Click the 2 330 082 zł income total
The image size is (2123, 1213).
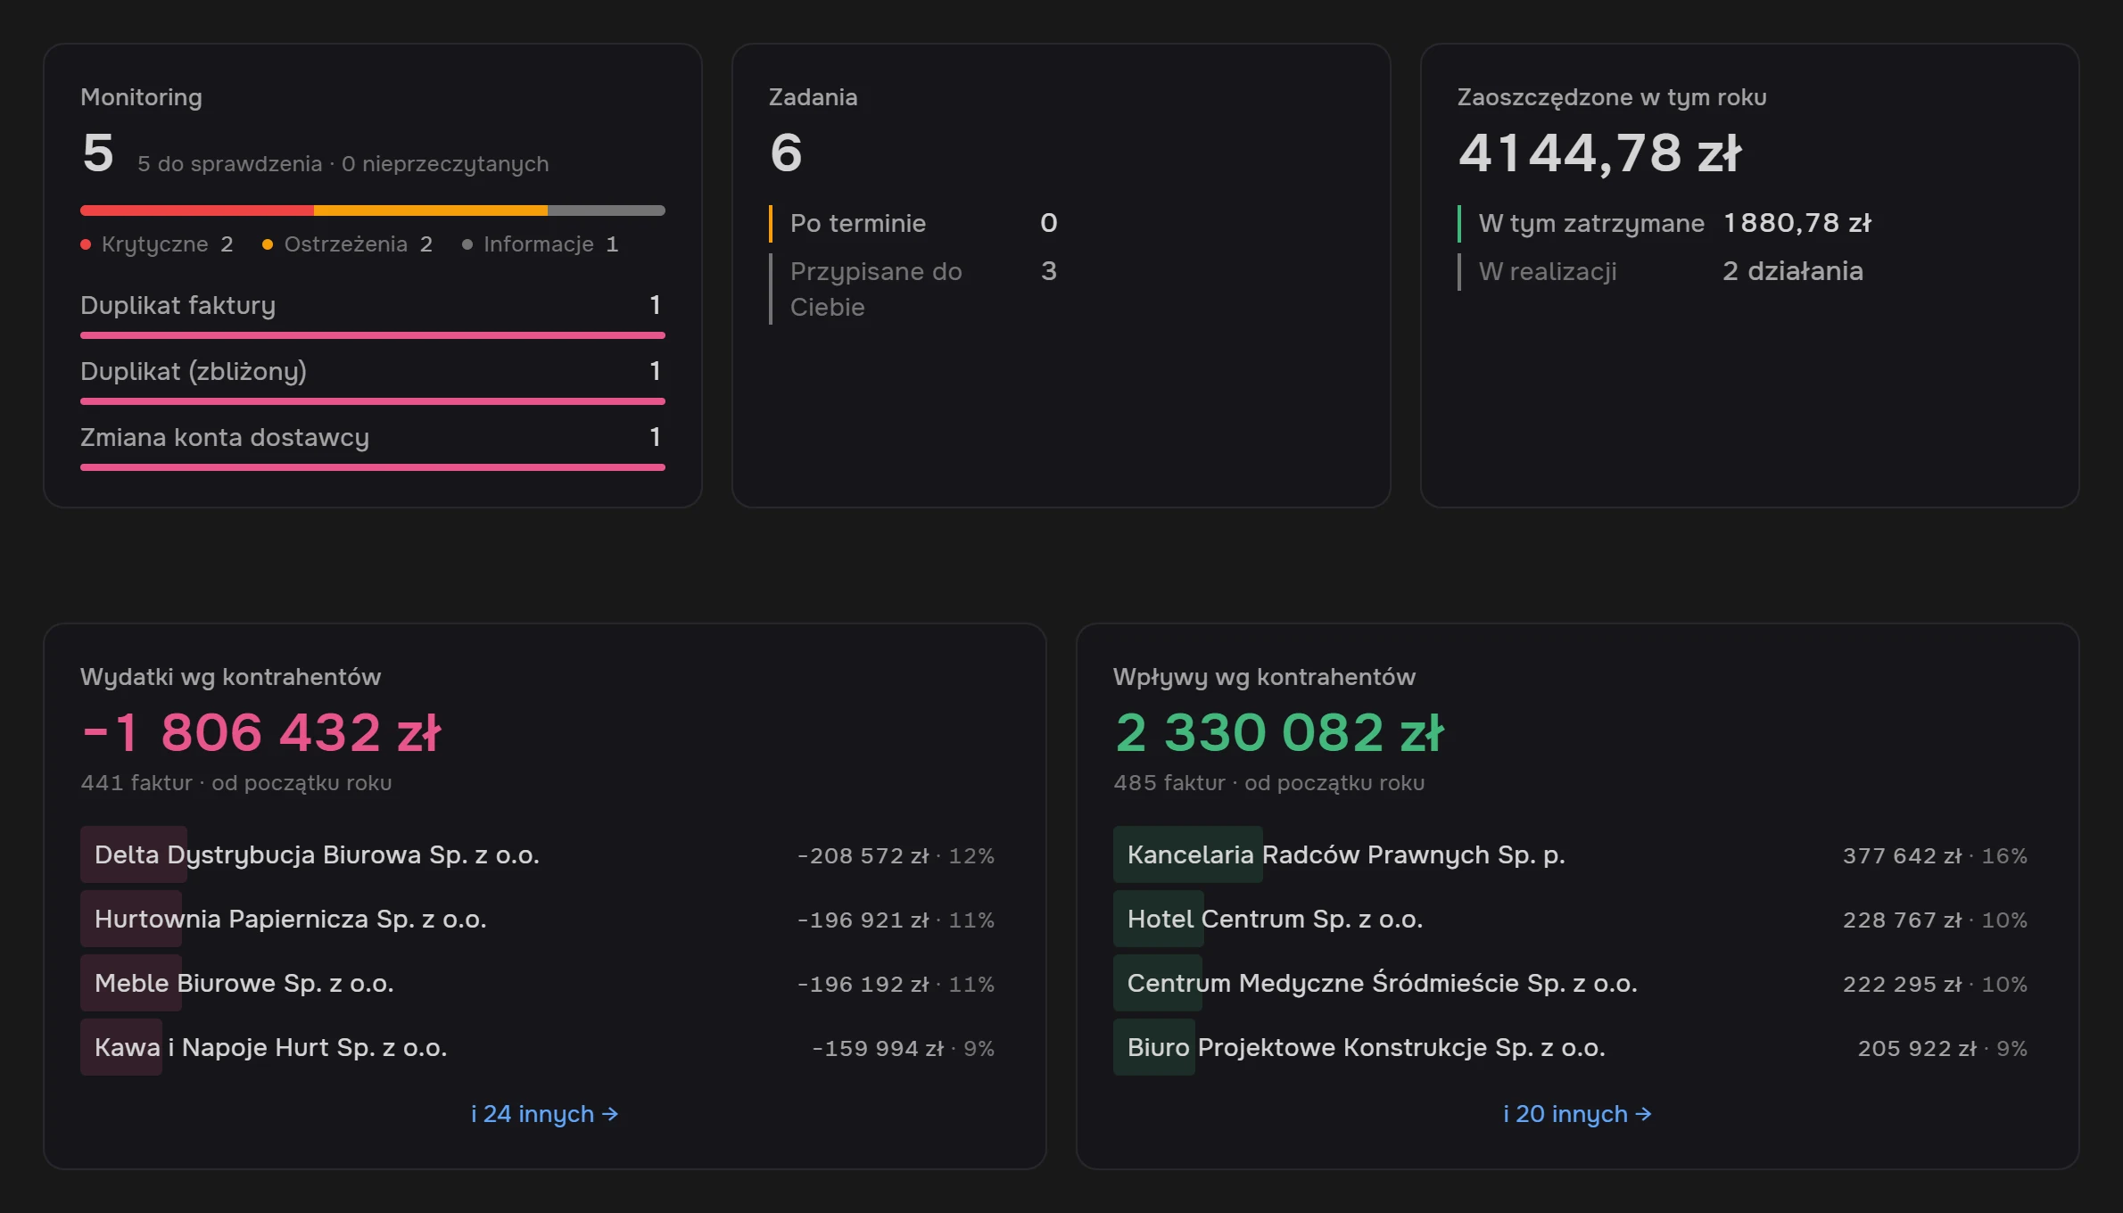(x=1279, y=732)
